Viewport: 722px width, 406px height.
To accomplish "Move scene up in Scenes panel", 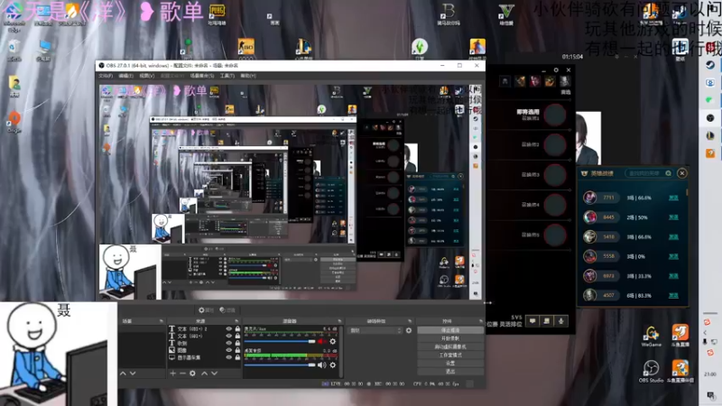I will click(123, 374).
